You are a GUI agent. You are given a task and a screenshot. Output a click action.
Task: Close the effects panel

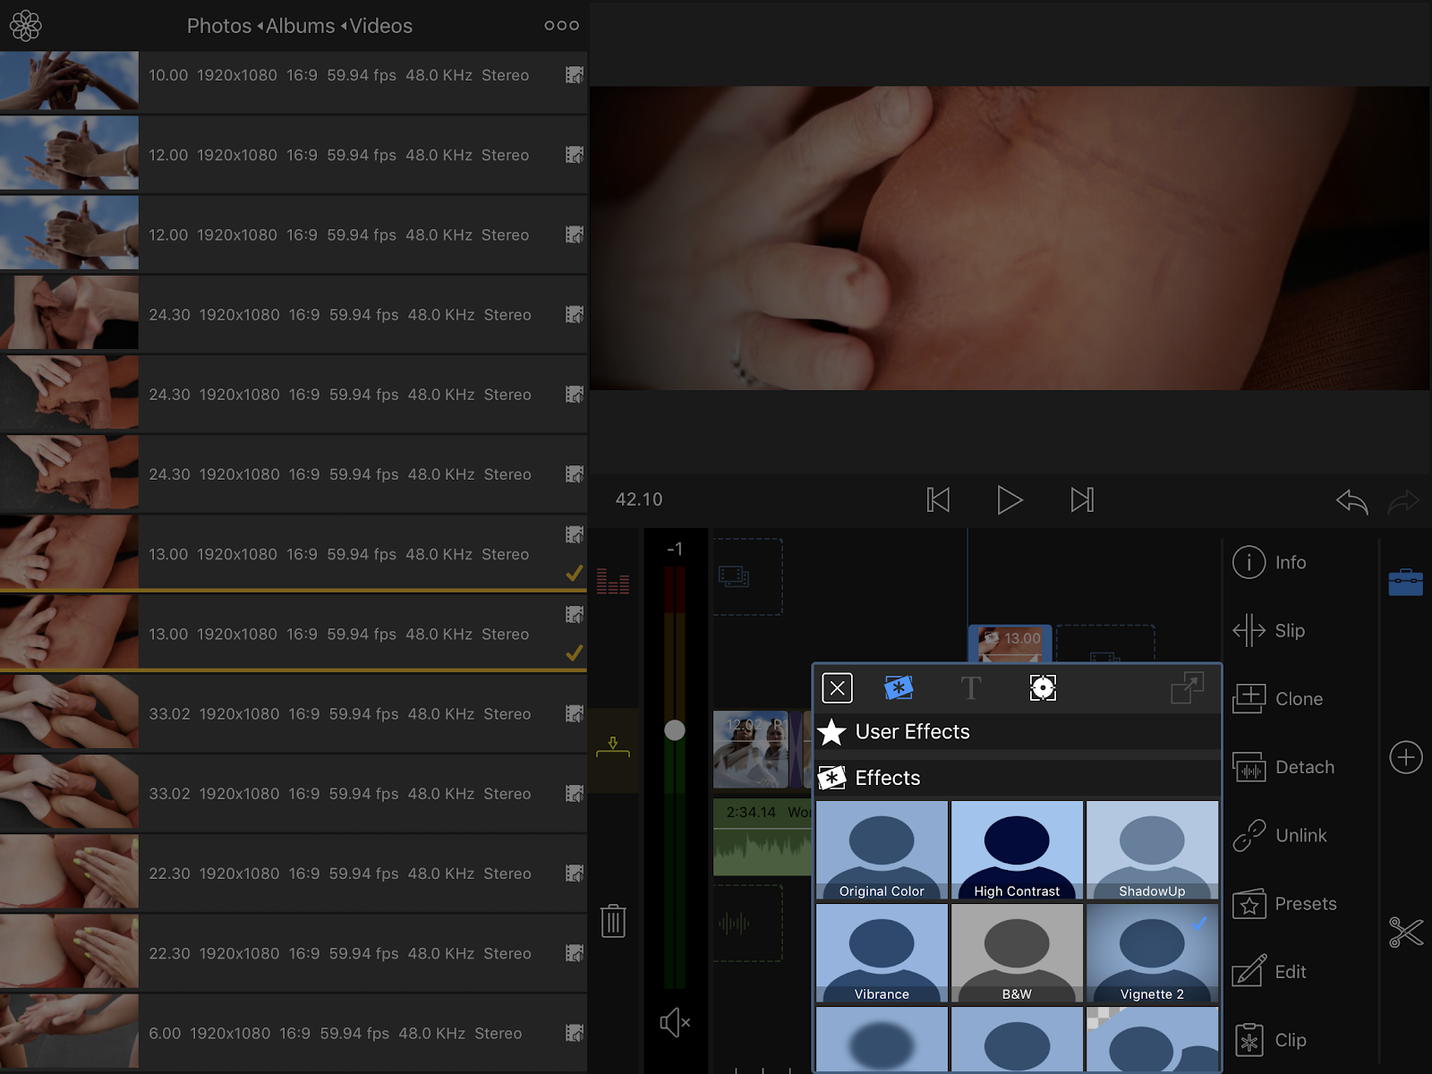coord(837,688)
